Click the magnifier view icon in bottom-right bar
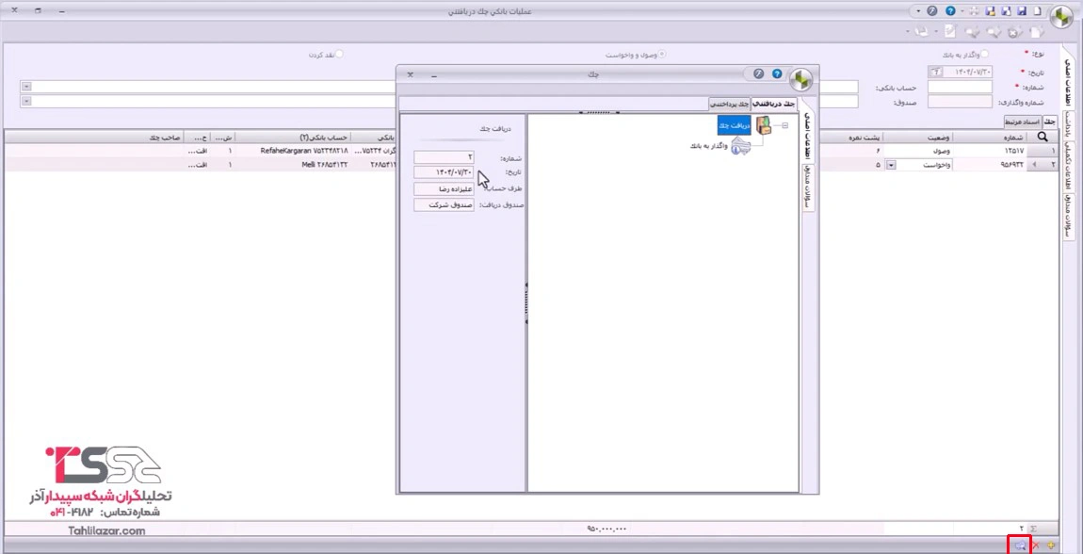1083x554 pixels. click(1020, 546)
